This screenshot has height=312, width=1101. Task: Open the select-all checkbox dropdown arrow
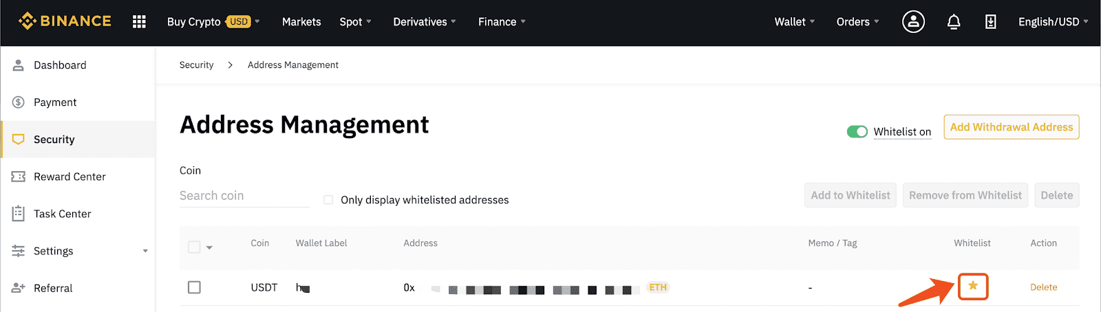pyautogui.click(x=209, y=247)
